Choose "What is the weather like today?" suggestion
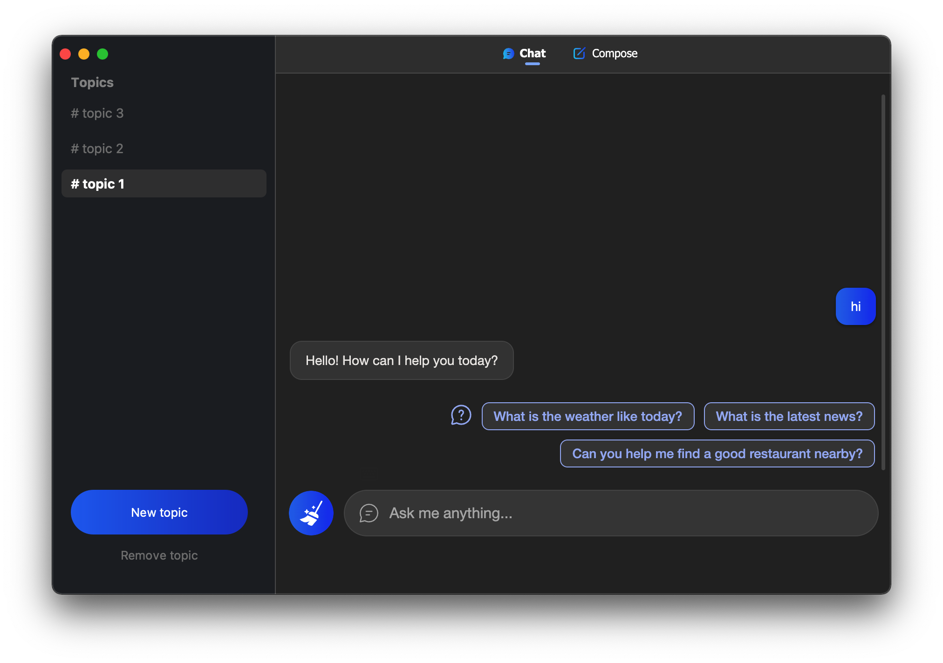 (x=588, y=416)
